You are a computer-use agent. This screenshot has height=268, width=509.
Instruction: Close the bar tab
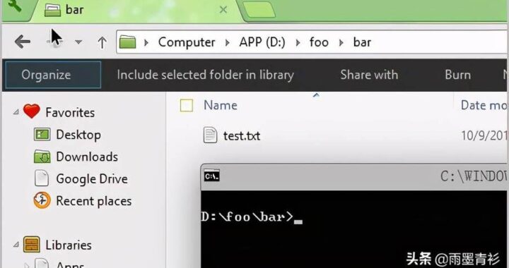pos(223,10)
